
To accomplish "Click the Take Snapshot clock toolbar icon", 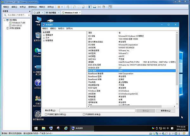I will click(x=74, y=7).
